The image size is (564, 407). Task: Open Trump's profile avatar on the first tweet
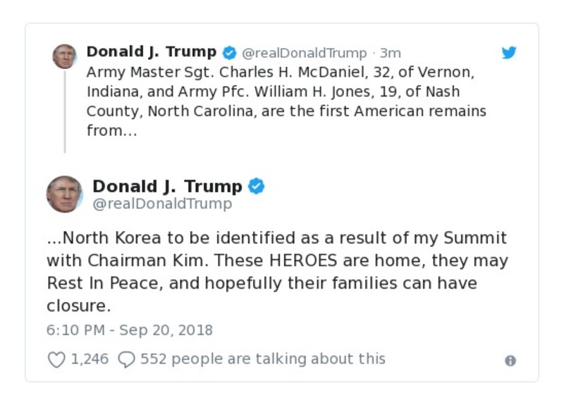pos(64,55)
